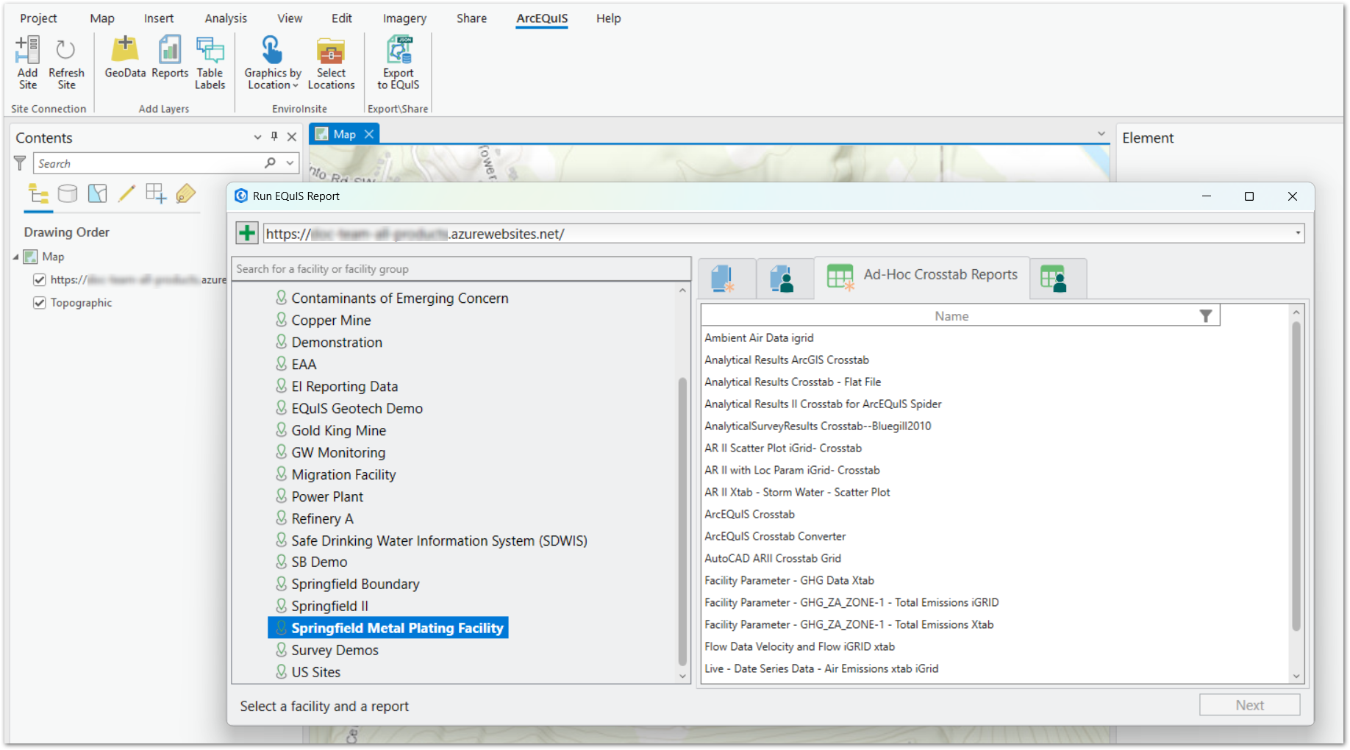Click the facility search field

pos(461,269)
